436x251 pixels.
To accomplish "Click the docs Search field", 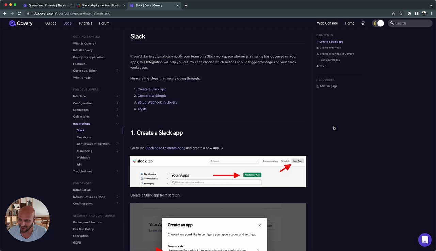I will click(412, 23).
